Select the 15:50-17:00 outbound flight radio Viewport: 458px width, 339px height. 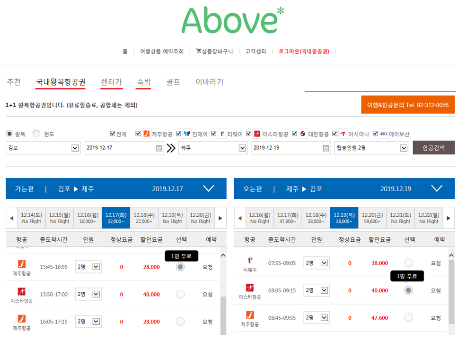(180, 294)
